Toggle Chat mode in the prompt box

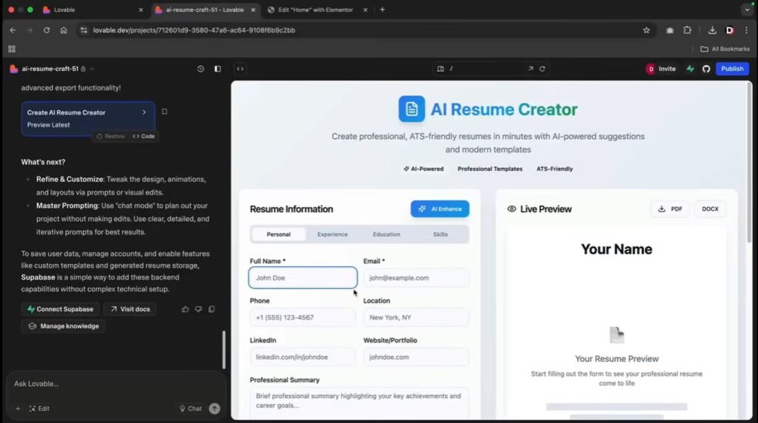[190, 408]
